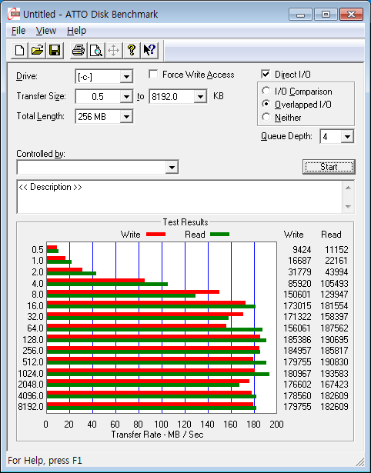Click the 1024.0 green read bar
The width and height of the screenshot is (371, 473).
158,375
